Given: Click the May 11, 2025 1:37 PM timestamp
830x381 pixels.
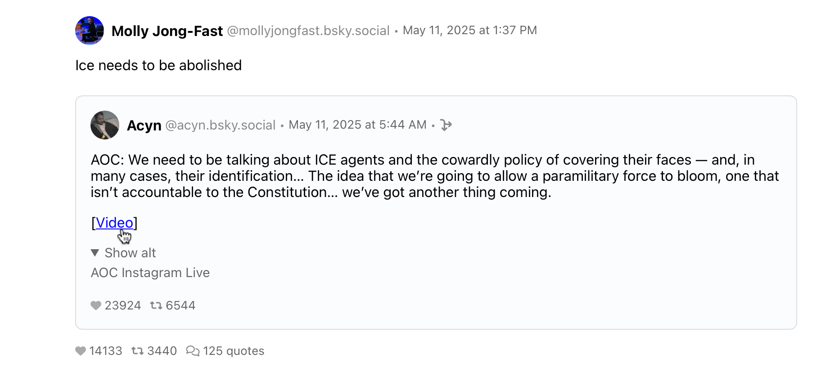Looking at the screenshot, I should point(469,30).
